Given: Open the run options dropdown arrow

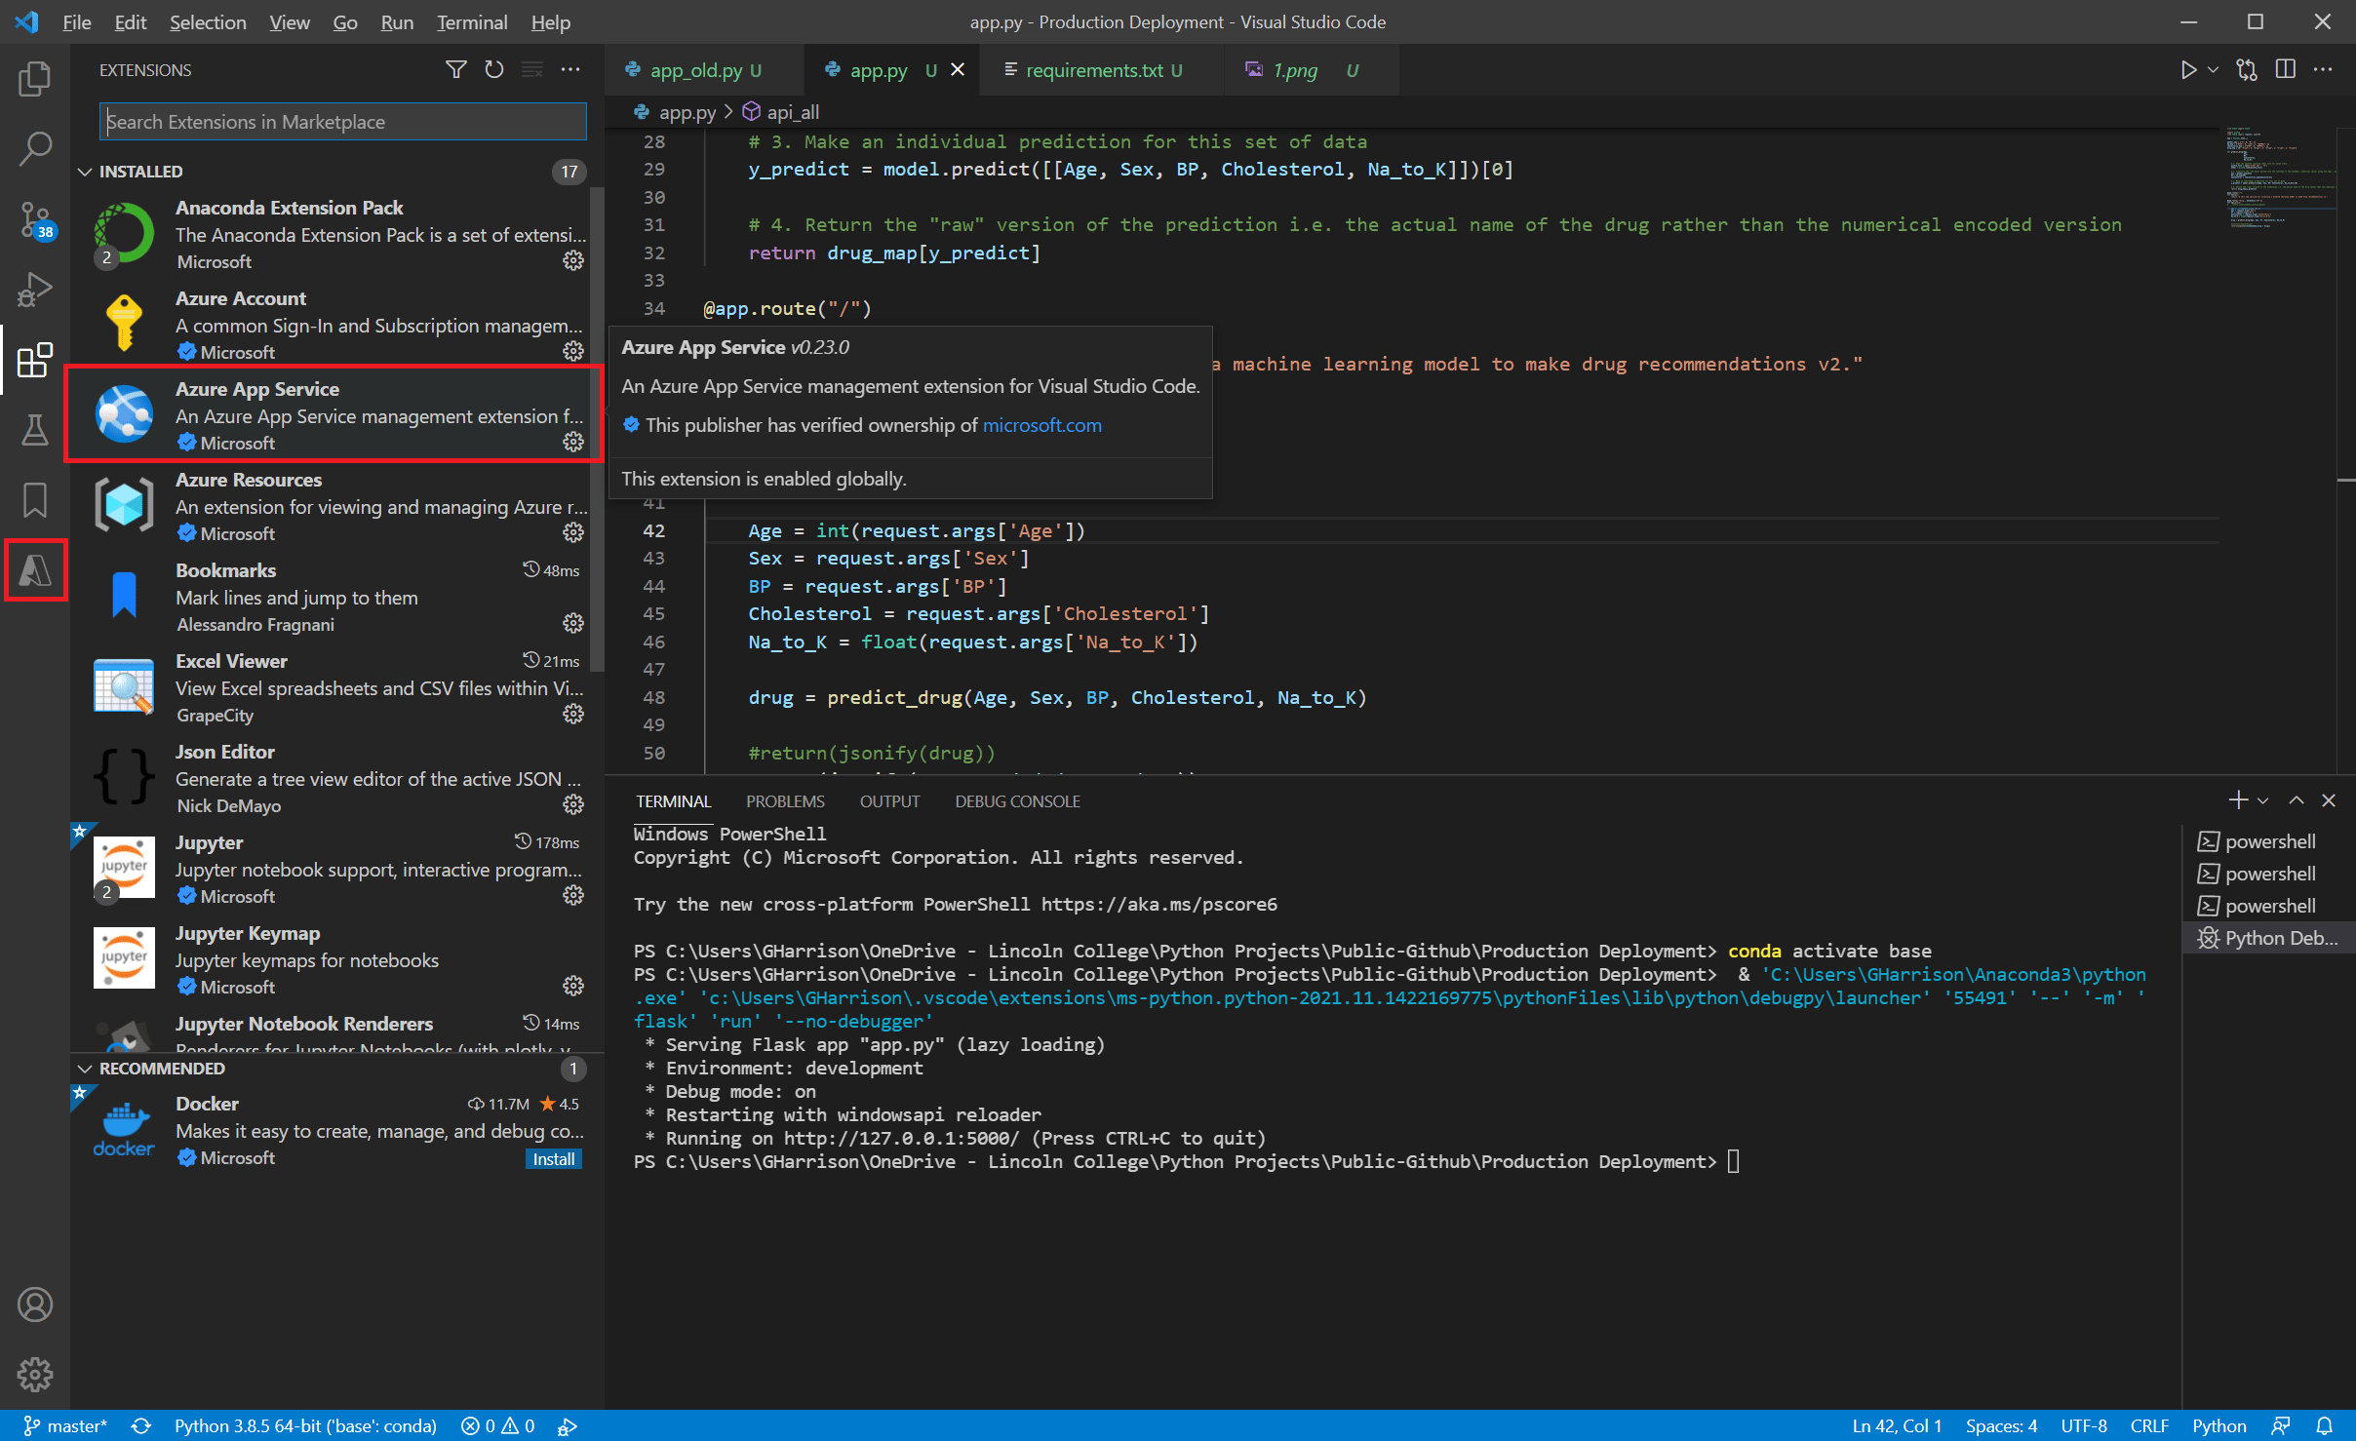Looking at the screenshot, I should point(2213,70).
